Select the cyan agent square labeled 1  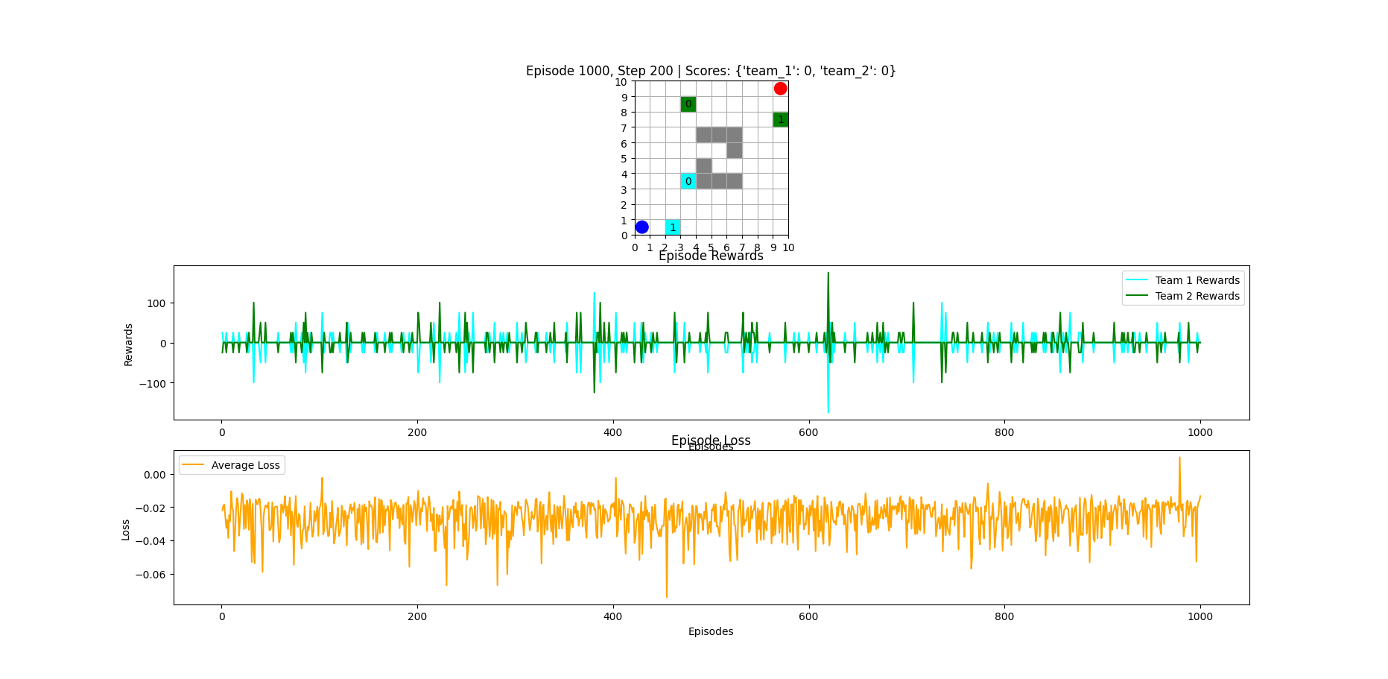pos(673,227)
